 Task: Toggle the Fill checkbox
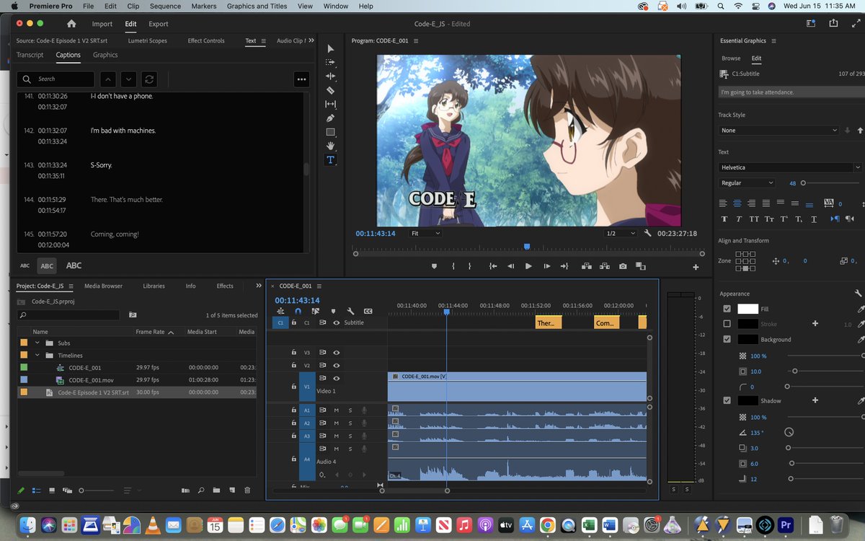727,309
